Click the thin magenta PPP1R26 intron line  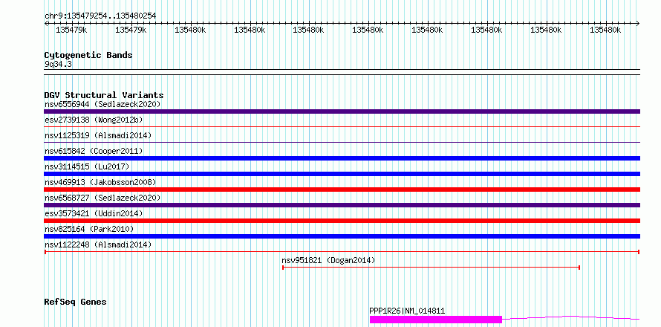point(571,317)
